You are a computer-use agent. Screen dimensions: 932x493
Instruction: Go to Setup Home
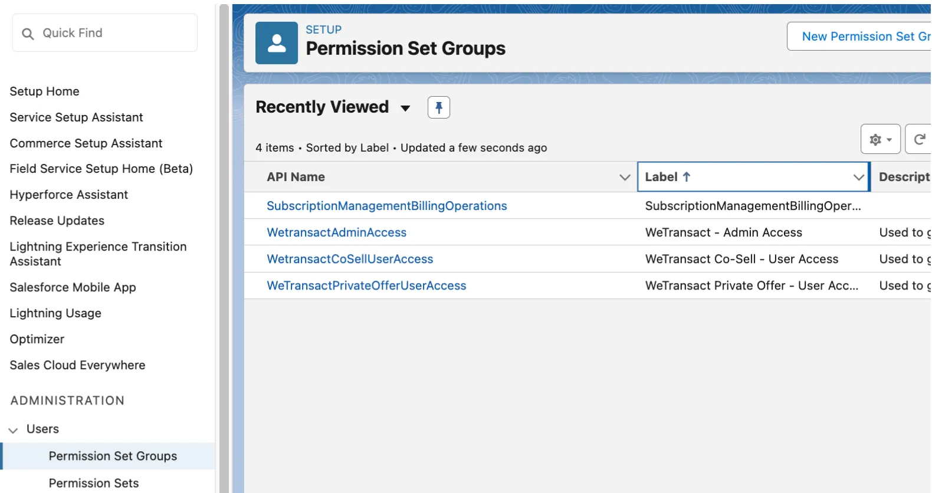point(44,91)
